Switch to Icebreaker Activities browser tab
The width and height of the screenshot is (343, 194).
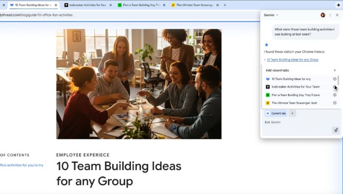(x=85, y=5)
